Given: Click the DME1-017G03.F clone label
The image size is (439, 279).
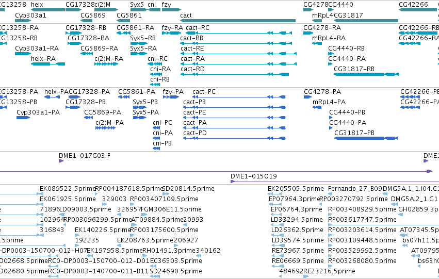Looking at the screenshot, I should click(x=85, y=156).
